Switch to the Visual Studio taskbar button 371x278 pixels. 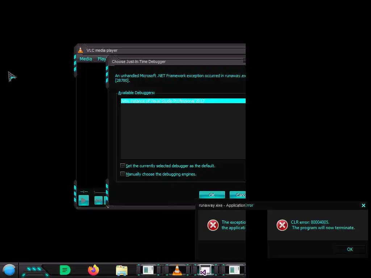click(205, 270)
